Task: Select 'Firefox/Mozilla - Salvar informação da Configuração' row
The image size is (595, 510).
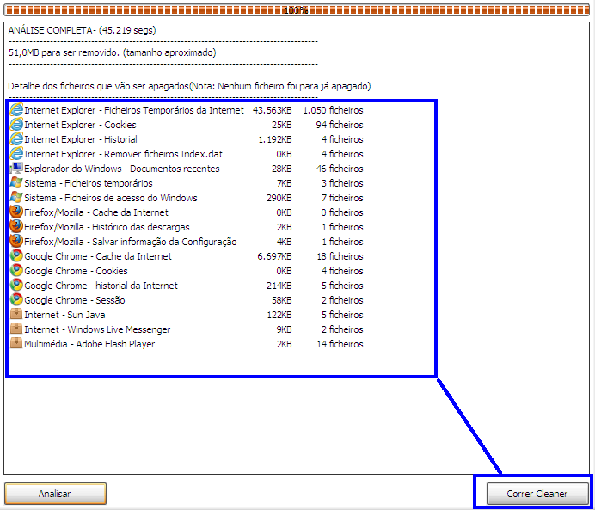Action: (131, 242)
